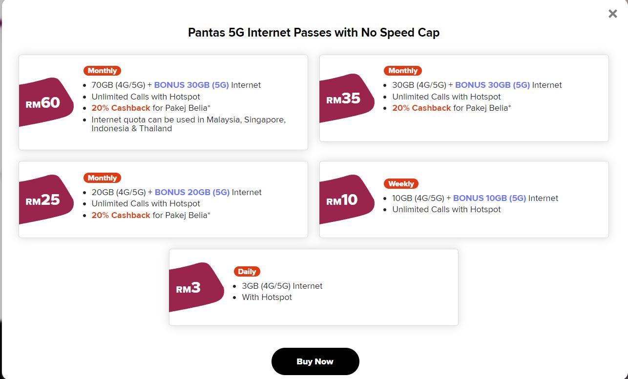The image size is (628, 379).
Task: Pick the RM3 price badge
Action: (189, 288)
